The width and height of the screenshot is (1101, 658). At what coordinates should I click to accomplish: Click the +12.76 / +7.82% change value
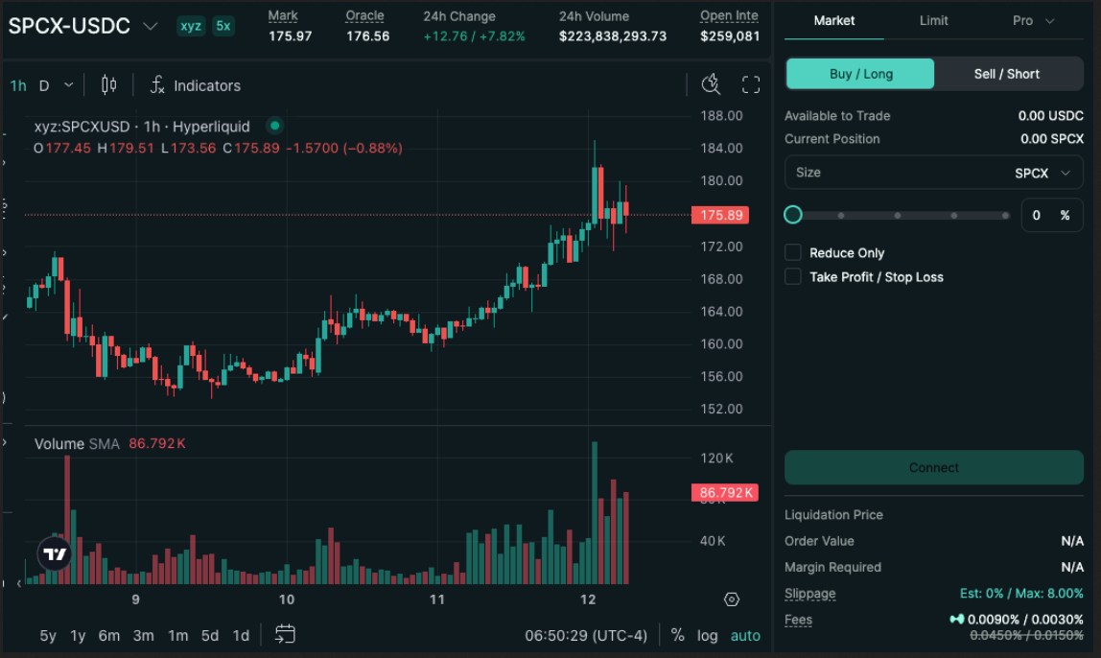[474, 35]
